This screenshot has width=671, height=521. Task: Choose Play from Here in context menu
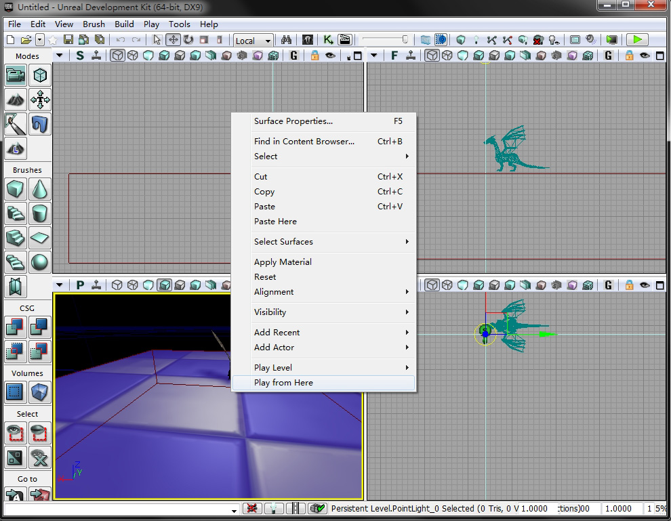pyautogui.click(x=283, y=383)
